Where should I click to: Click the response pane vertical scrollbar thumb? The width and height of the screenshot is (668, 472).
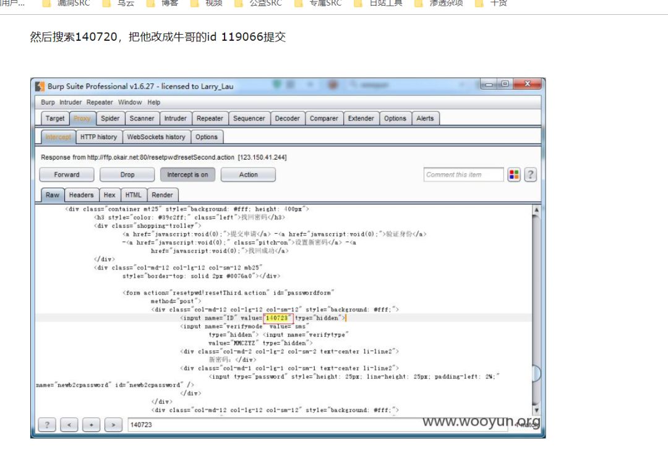click(536, 374)
